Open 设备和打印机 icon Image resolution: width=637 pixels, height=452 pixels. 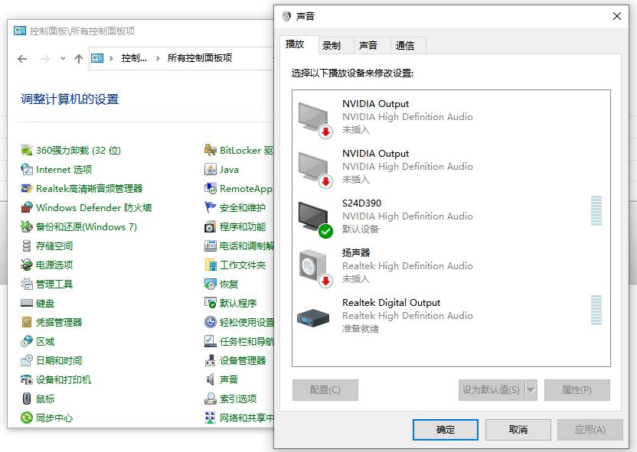pos(26,380)
